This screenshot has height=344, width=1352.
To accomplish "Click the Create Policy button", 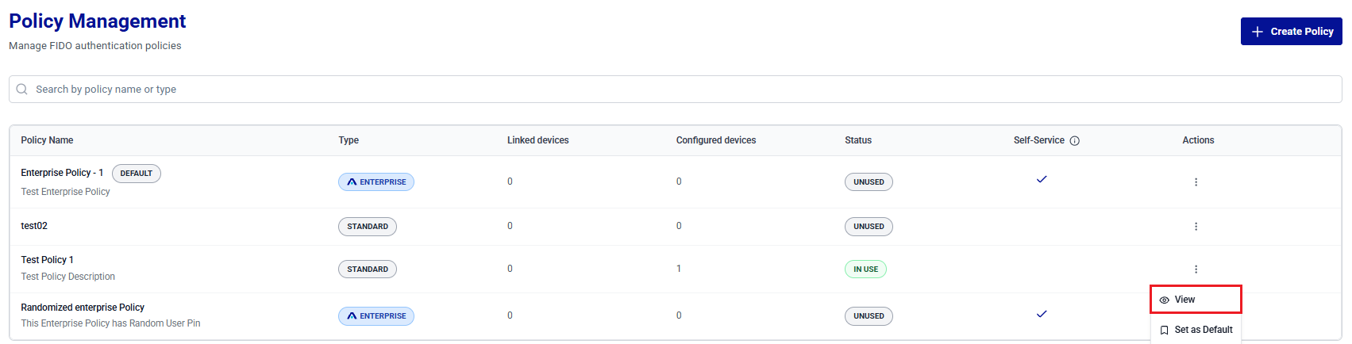I will tap(1292, 32).
